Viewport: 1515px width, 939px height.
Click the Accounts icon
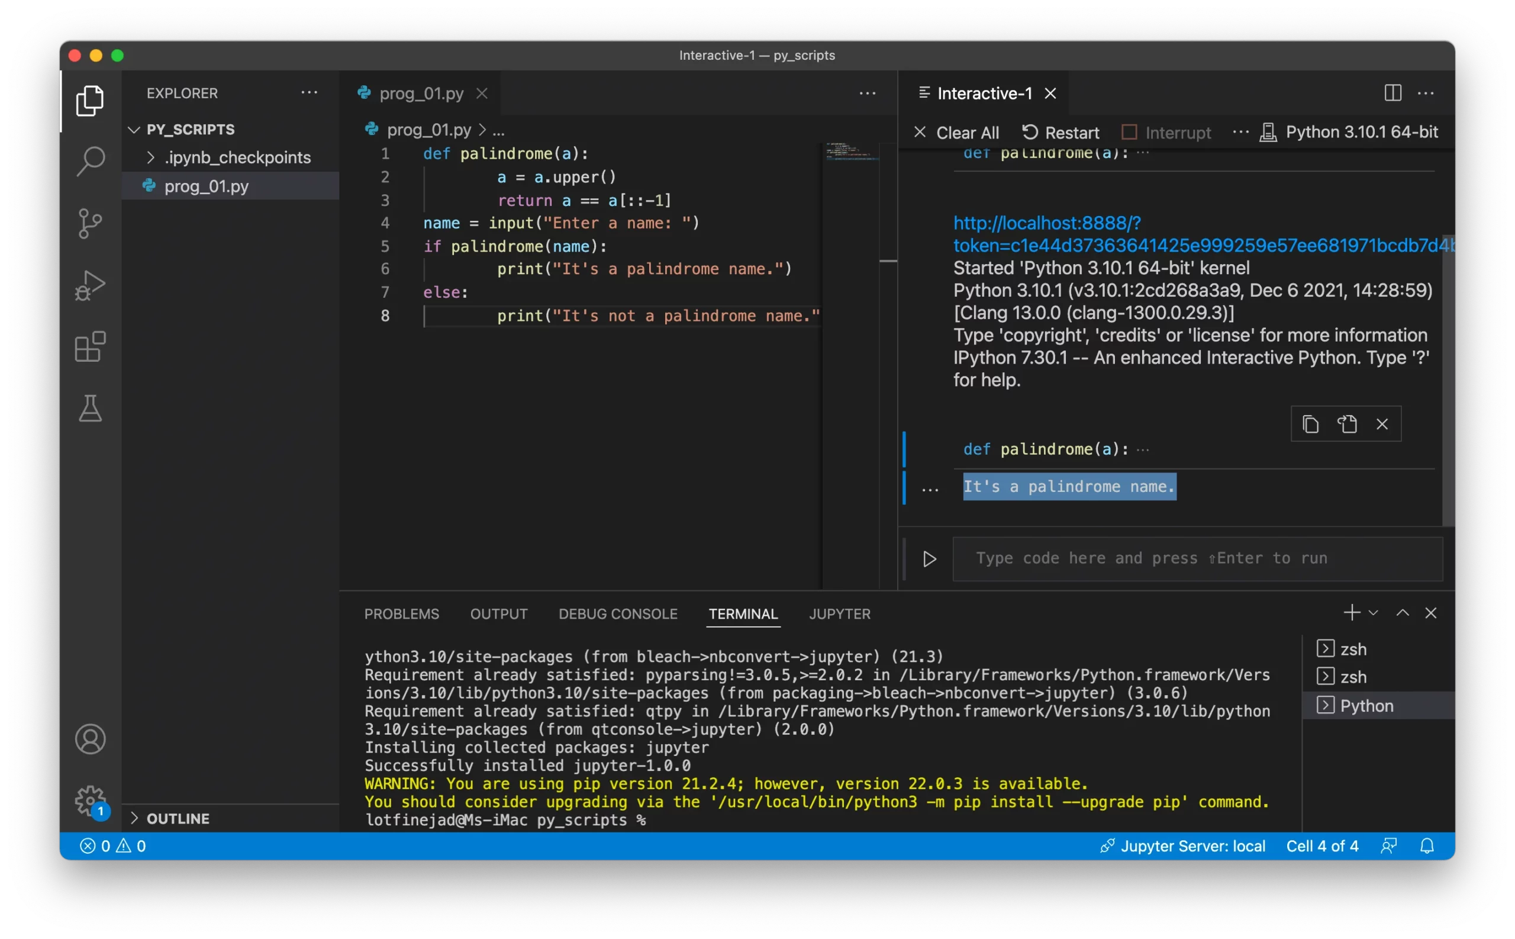(x=91, y=739)
